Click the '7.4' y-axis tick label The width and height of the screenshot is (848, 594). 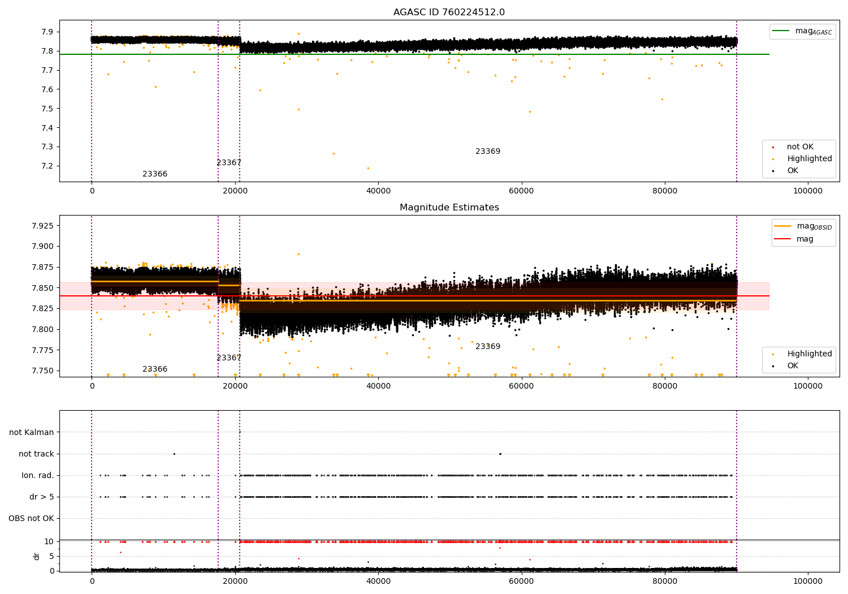pyautogui.click(x=47, y=128)
